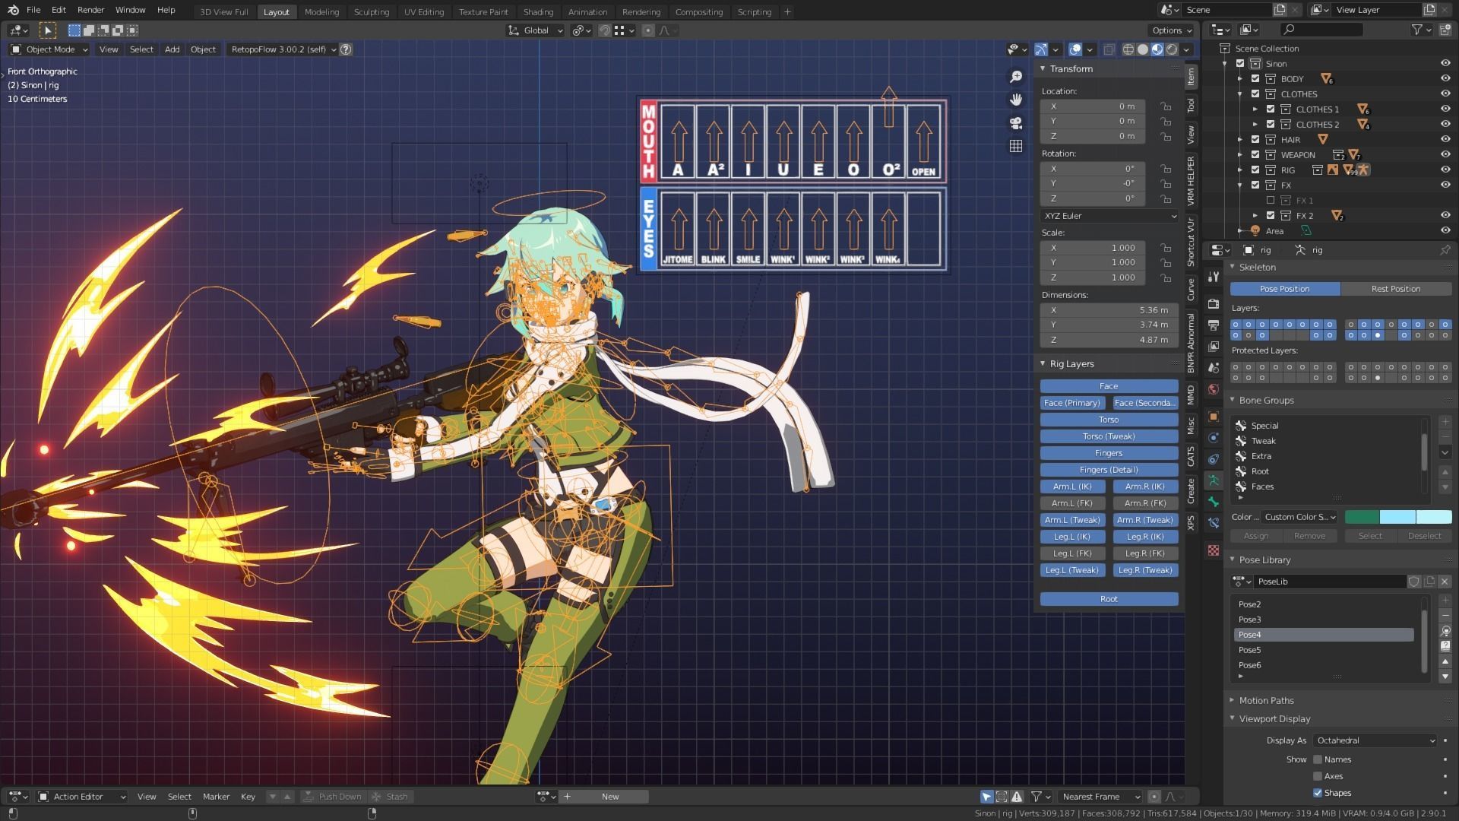The image size is (1459, 821).
Task: Open the Render menu
Action: point(90,10)
